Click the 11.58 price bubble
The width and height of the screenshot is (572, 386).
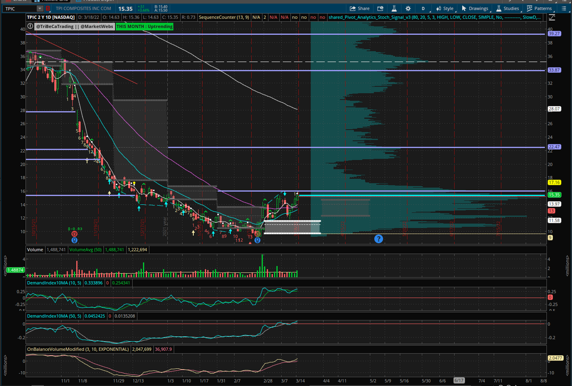tap(554, 220)
